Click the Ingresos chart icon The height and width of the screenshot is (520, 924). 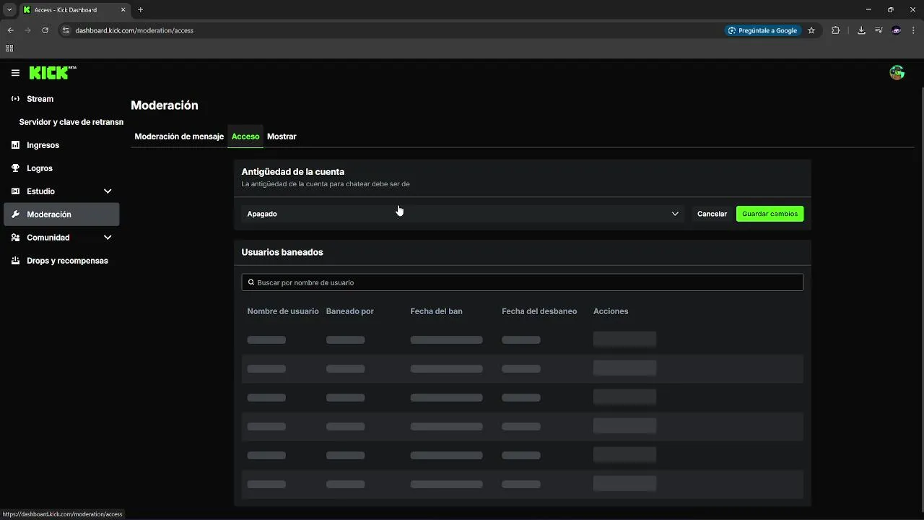[15, 145]
